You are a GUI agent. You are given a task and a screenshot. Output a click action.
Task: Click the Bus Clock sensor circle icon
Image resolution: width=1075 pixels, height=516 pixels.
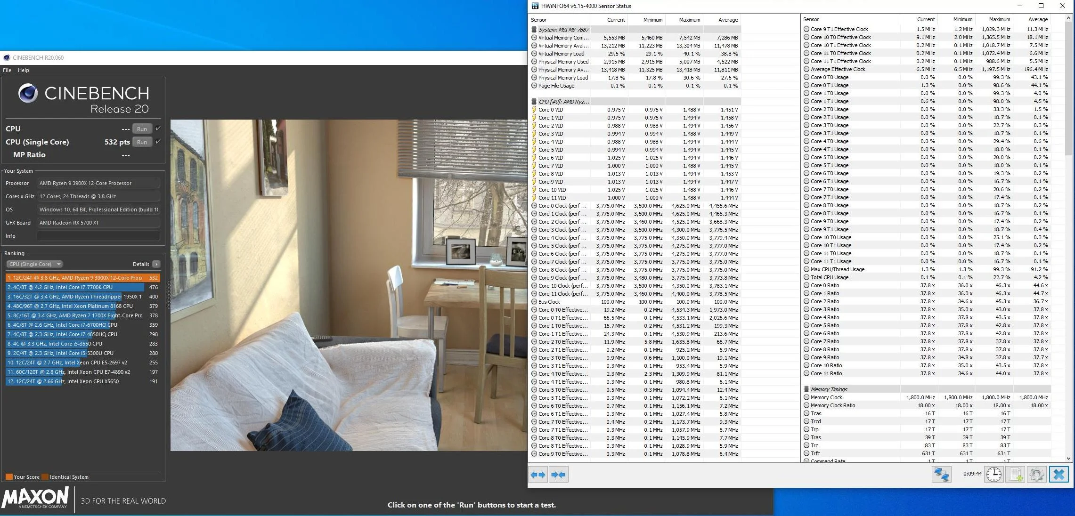(x=534, y=302)
